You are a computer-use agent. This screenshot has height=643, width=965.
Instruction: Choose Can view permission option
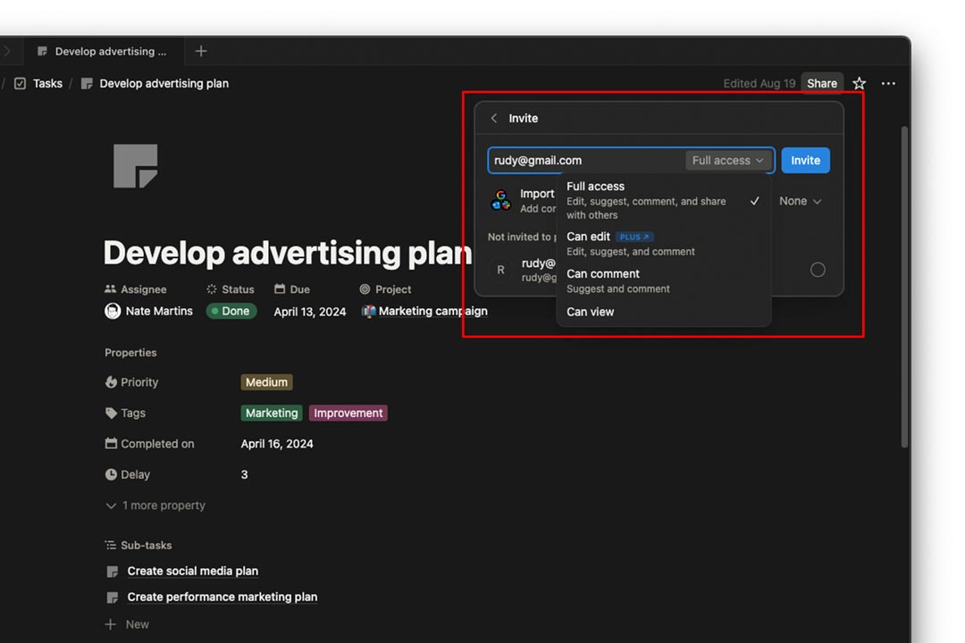click(x=663, y=312)
